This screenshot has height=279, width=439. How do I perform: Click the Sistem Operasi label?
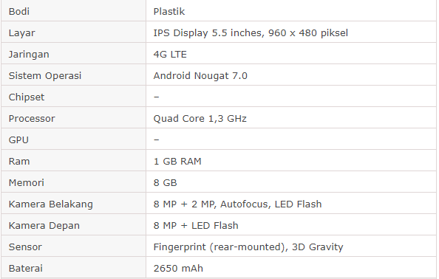coord(45,76)
